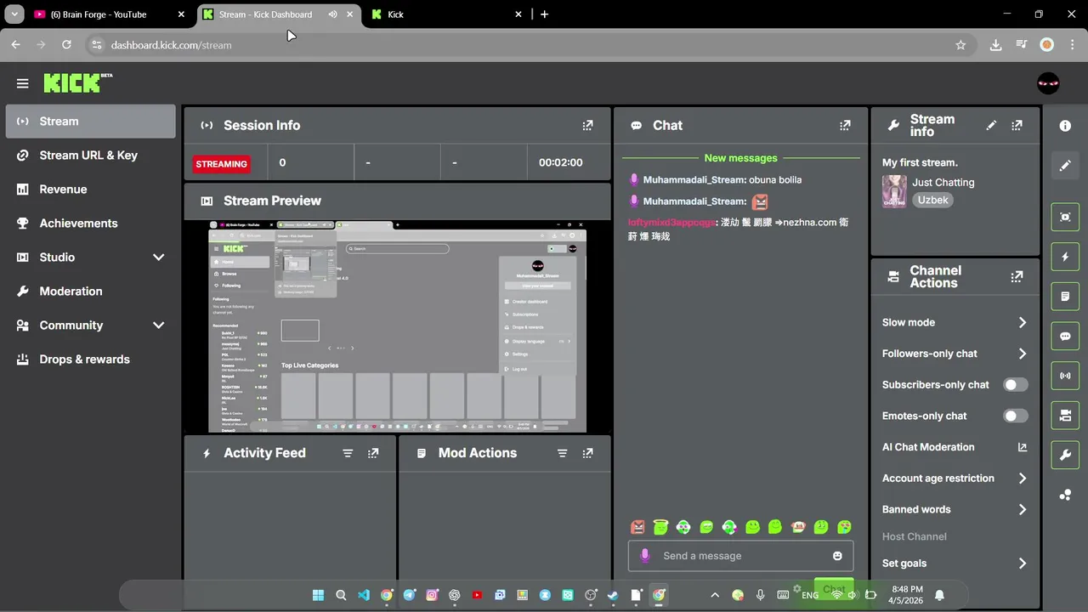Open AI Chat Moderation link

coord(955,447)
